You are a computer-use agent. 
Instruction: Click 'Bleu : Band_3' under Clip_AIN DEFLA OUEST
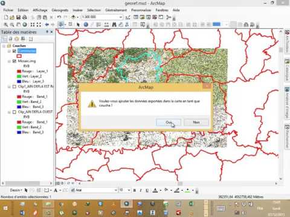pos(33,132)
